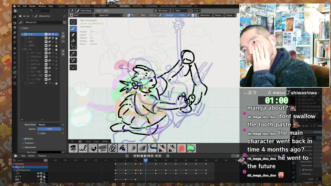Toggle visibility of 海下 front layer
The image size is (331, 186).
[x=53, y=53]
